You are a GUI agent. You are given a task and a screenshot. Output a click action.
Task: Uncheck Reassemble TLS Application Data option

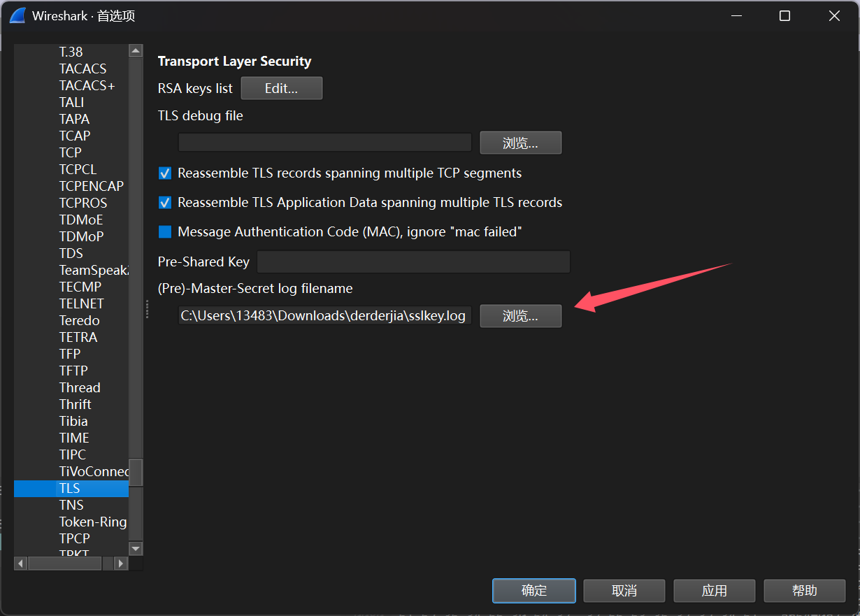pos(165,203)
